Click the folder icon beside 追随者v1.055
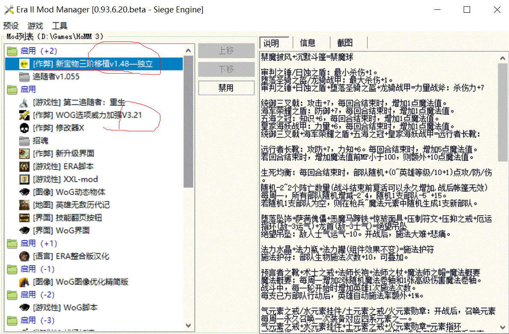This screenshot has height=334, width=509. tap(24, 77)
